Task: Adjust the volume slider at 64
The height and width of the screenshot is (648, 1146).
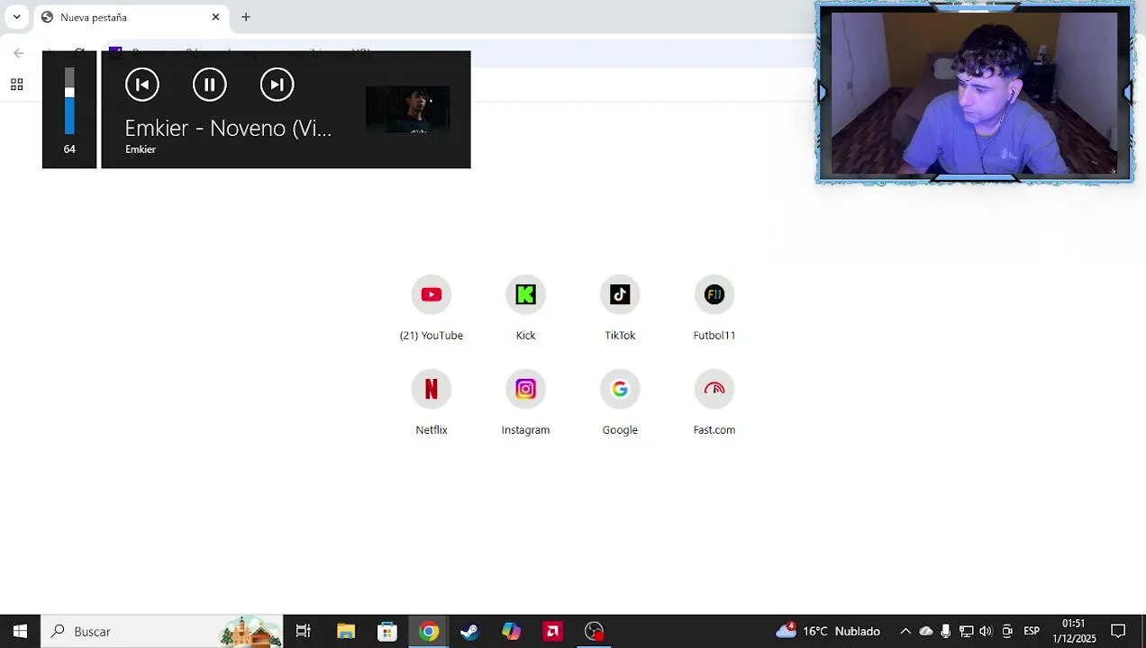Action: pyautogui.click(x=69, y=101)
